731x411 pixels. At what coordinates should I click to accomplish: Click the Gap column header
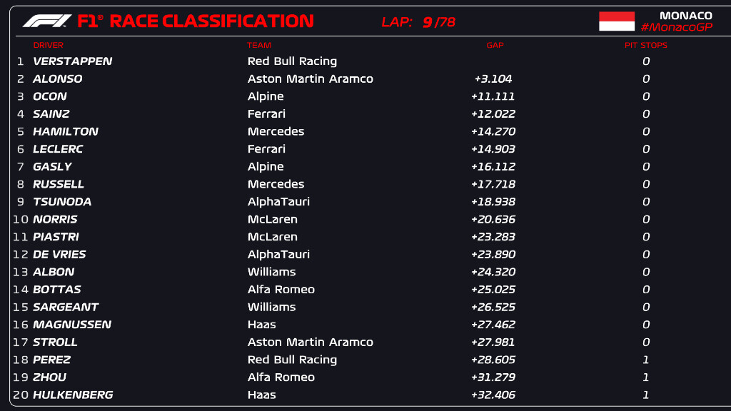[x=495, y=46]
